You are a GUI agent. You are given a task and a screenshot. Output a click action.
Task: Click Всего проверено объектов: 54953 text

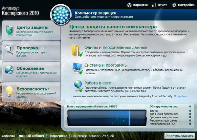92,106
